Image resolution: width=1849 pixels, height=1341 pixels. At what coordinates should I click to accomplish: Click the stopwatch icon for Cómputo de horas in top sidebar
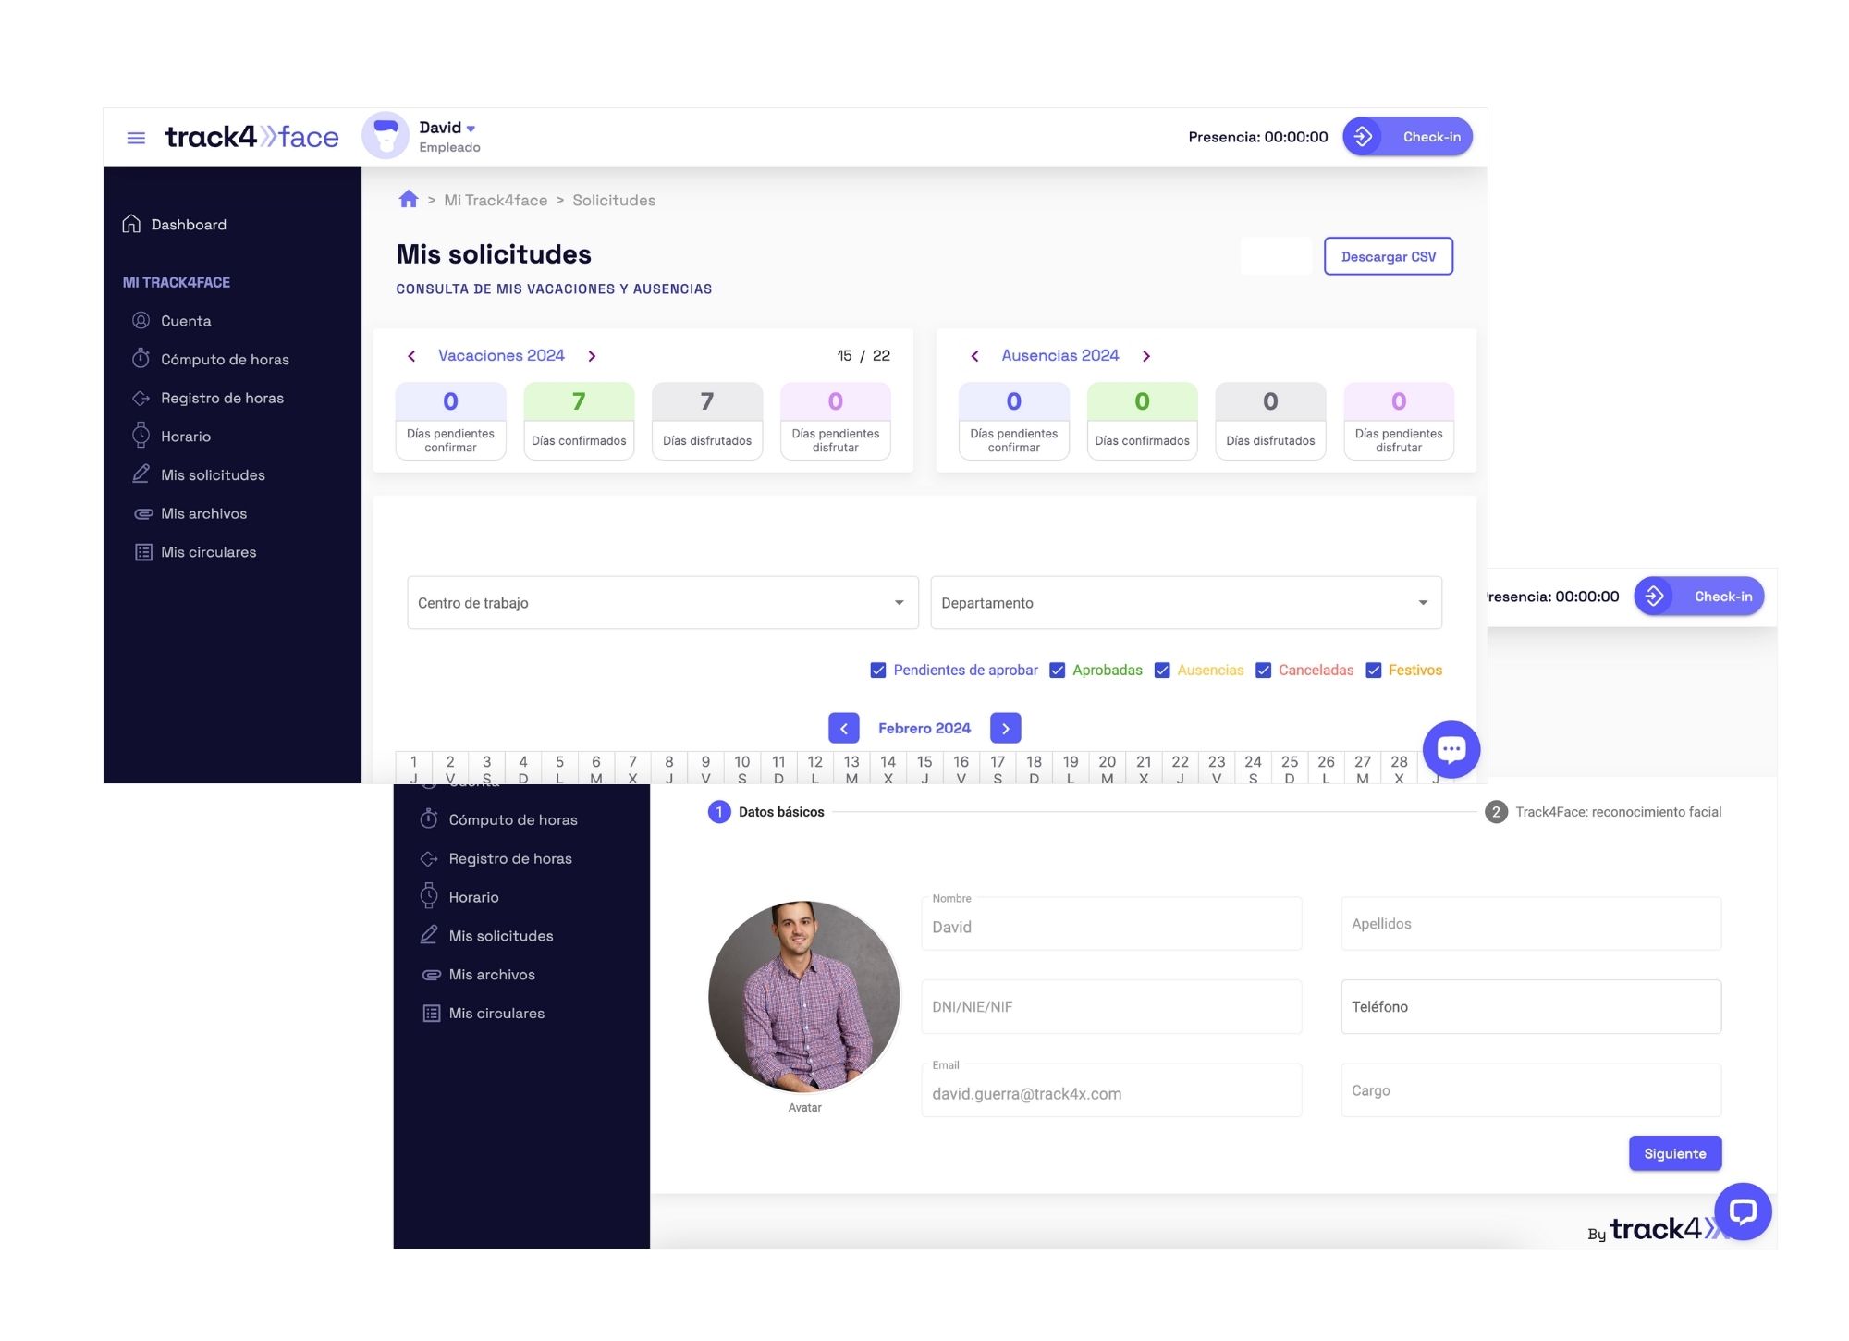141,359
